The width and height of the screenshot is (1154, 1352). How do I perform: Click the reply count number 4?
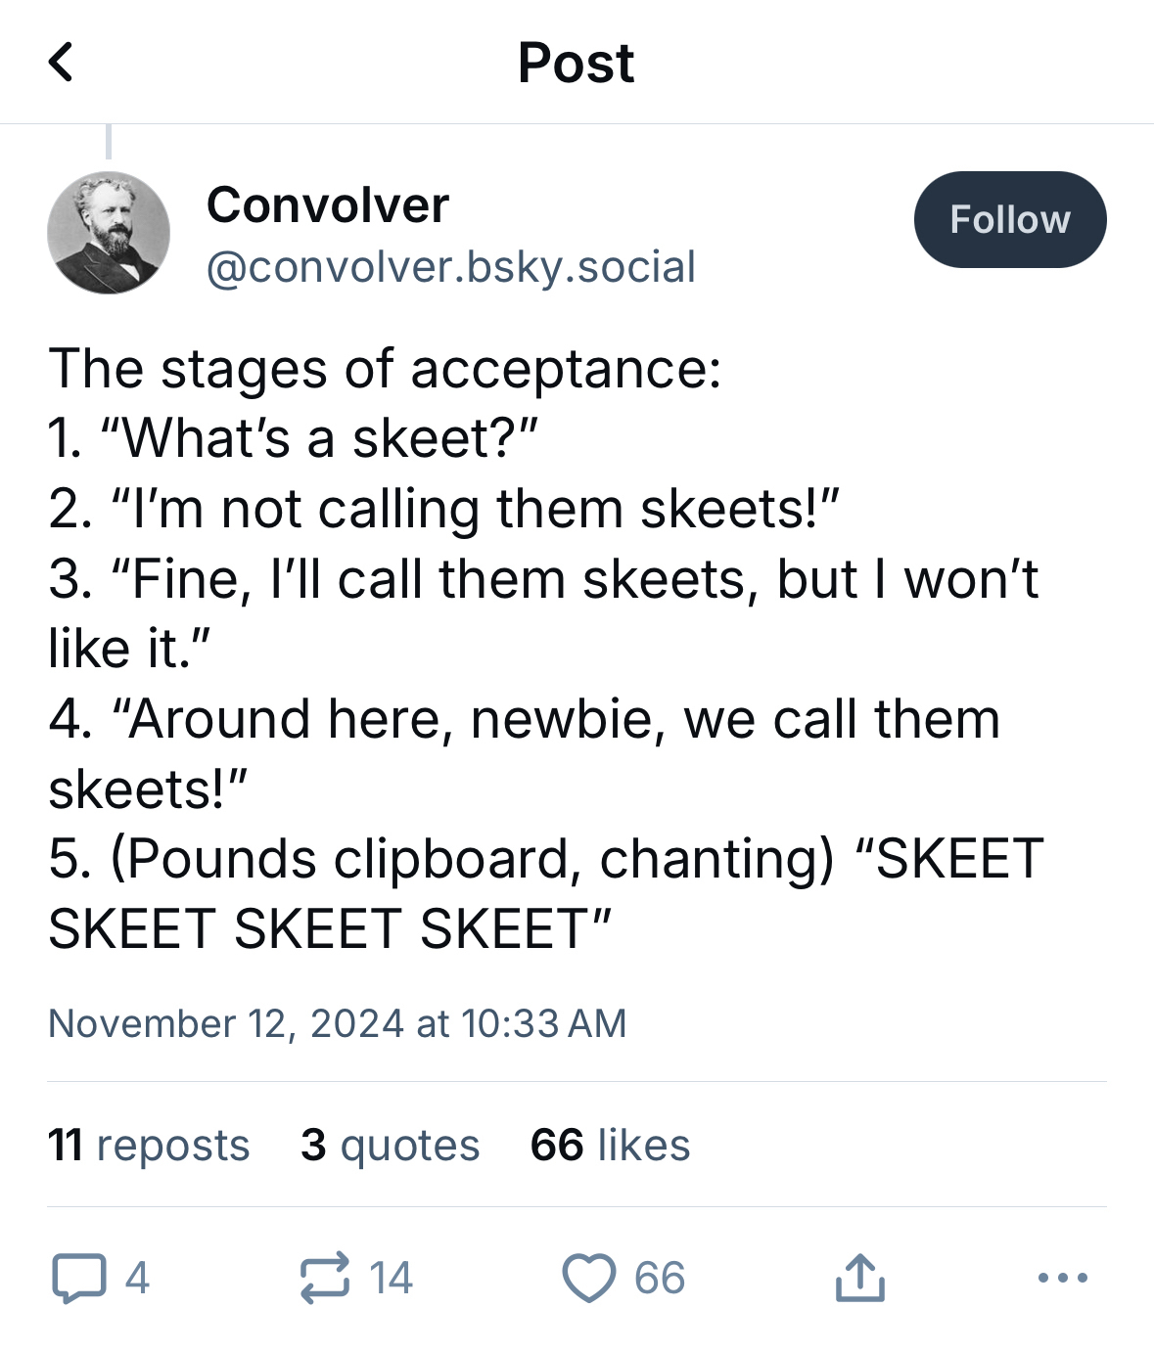click(x=137, y=1278)
